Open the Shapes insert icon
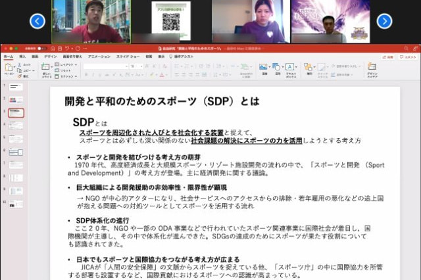 click(276, 67)
